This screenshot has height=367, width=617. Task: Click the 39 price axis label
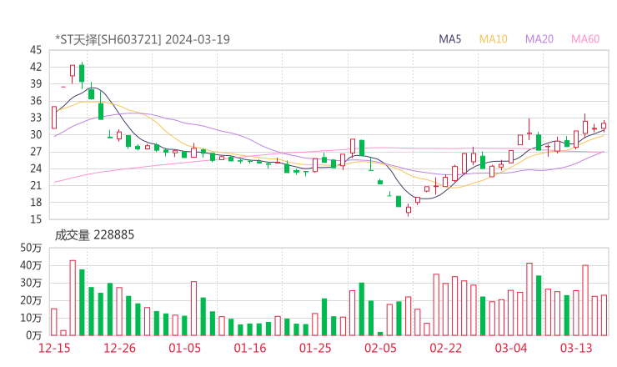[x=35, y=84]
